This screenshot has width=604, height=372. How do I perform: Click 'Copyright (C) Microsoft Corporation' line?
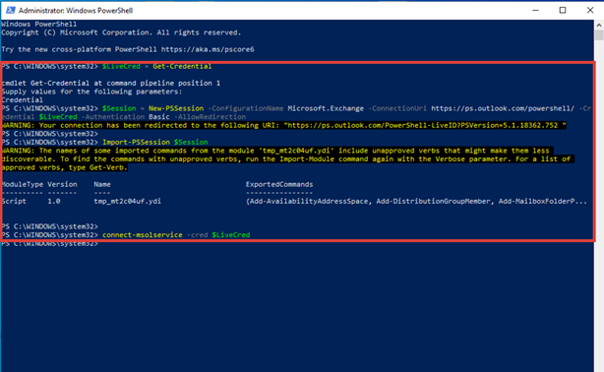click(121, 32)
